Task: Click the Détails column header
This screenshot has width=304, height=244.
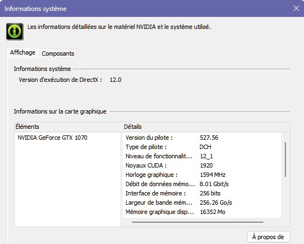Action: pyautogui.click(x=133, y=127)
